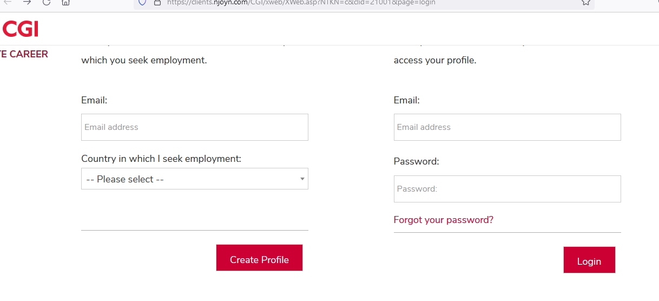Click the "Country in which I seek employment" label
This screenshot has width=659, height=301.
161,159
